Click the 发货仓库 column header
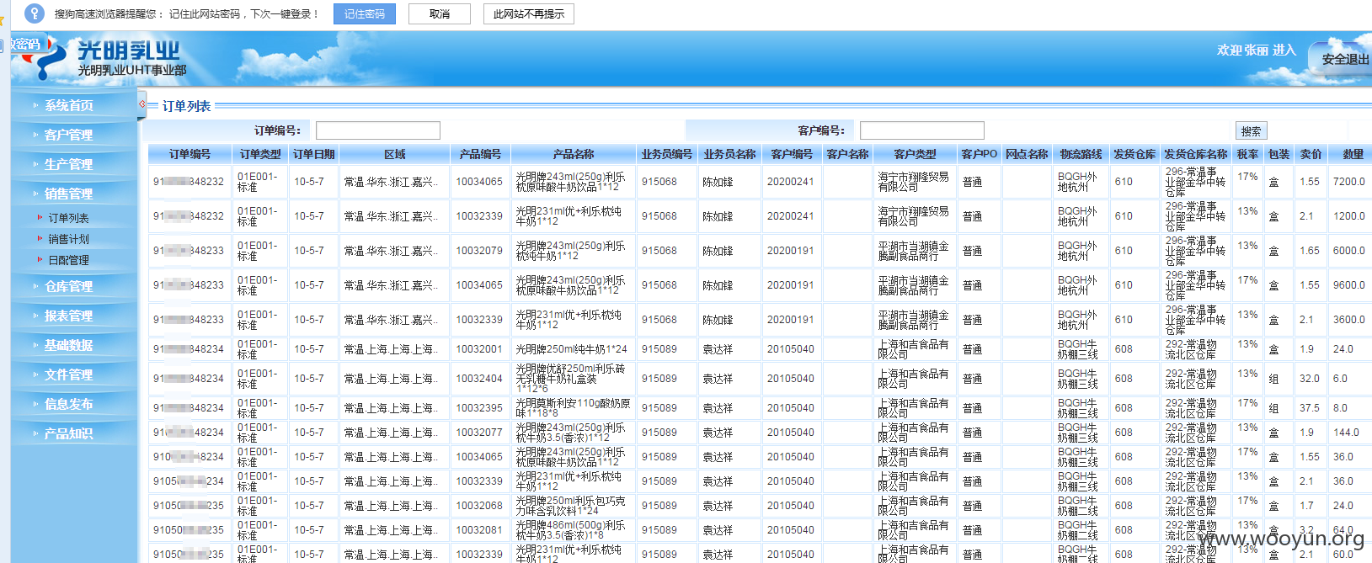The width and height of the screenshot is (1372, 563). coord(1134,154)
